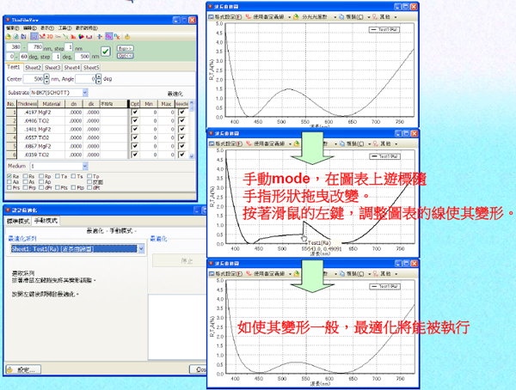Uncheck the Ra checkbox
The width and height of the screenshot is (516, 390).
click(9, 176)
